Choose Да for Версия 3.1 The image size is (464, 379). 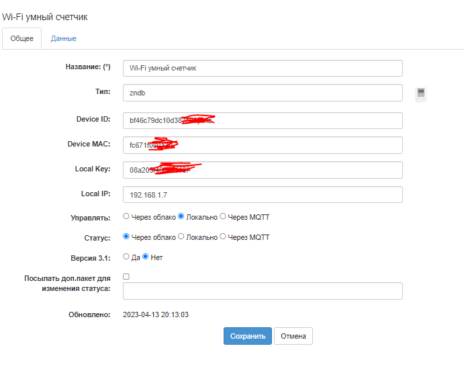pos(126,257)
